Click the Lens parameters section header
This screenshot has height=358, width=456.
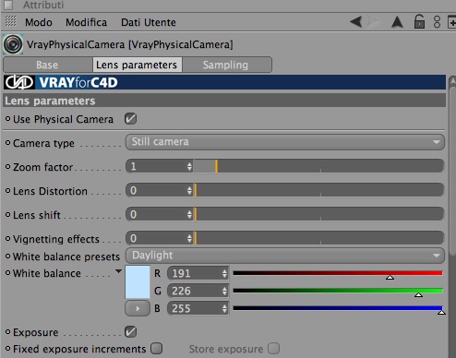(x=224, y=101)
